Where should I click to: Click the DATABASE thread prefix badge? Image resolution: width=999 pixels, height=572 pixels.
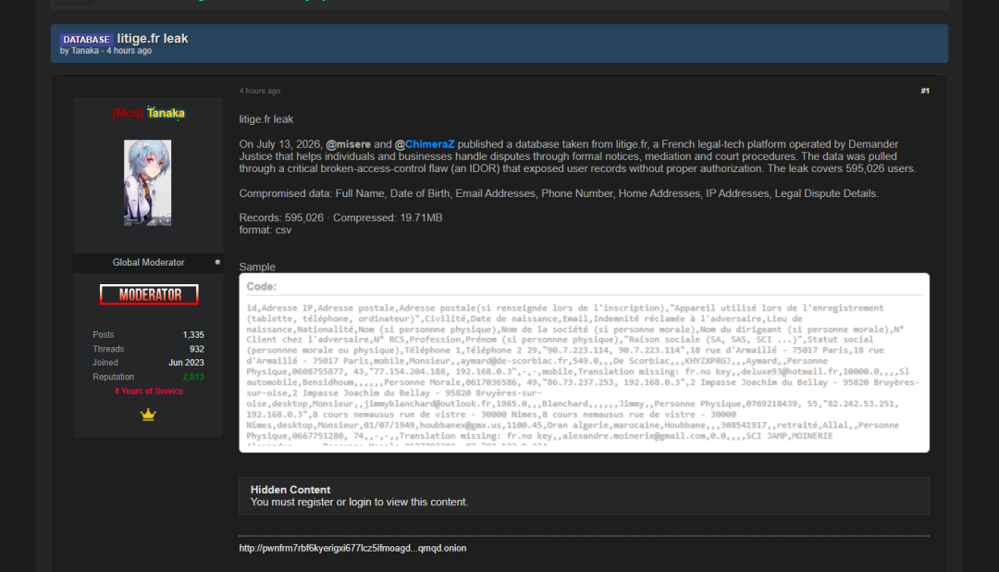pos(87,40)
